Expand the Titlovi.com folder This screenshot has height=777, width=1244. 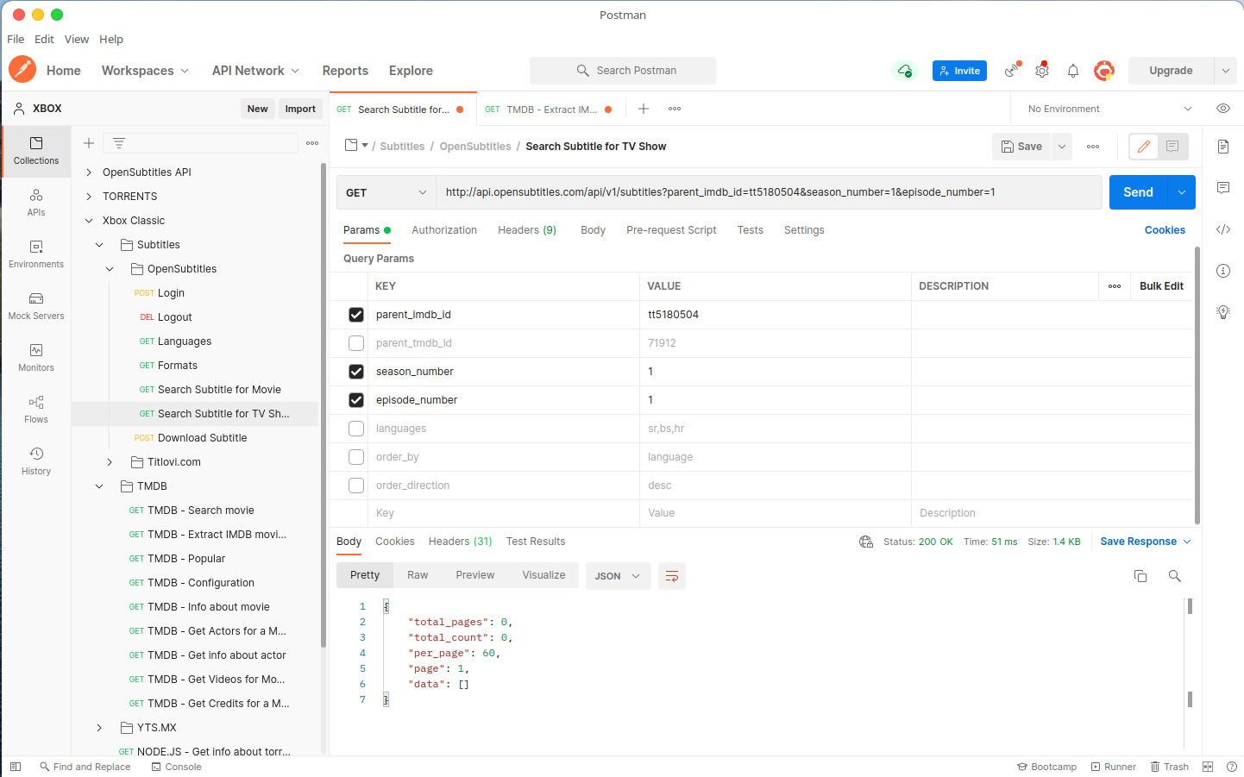click(110, 462)
